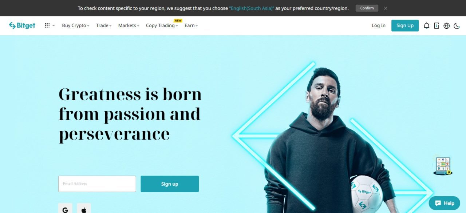The width and height of the screenshot is (466, 213).
Task: Sign up with the Apple icon
Action: click(84, 209)
